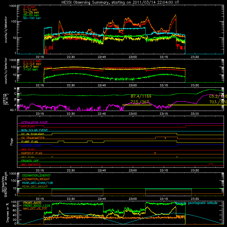Select the red 3-6 keV legend label
The width and height of the screenshot is (227, 227).
pos(30,7)
